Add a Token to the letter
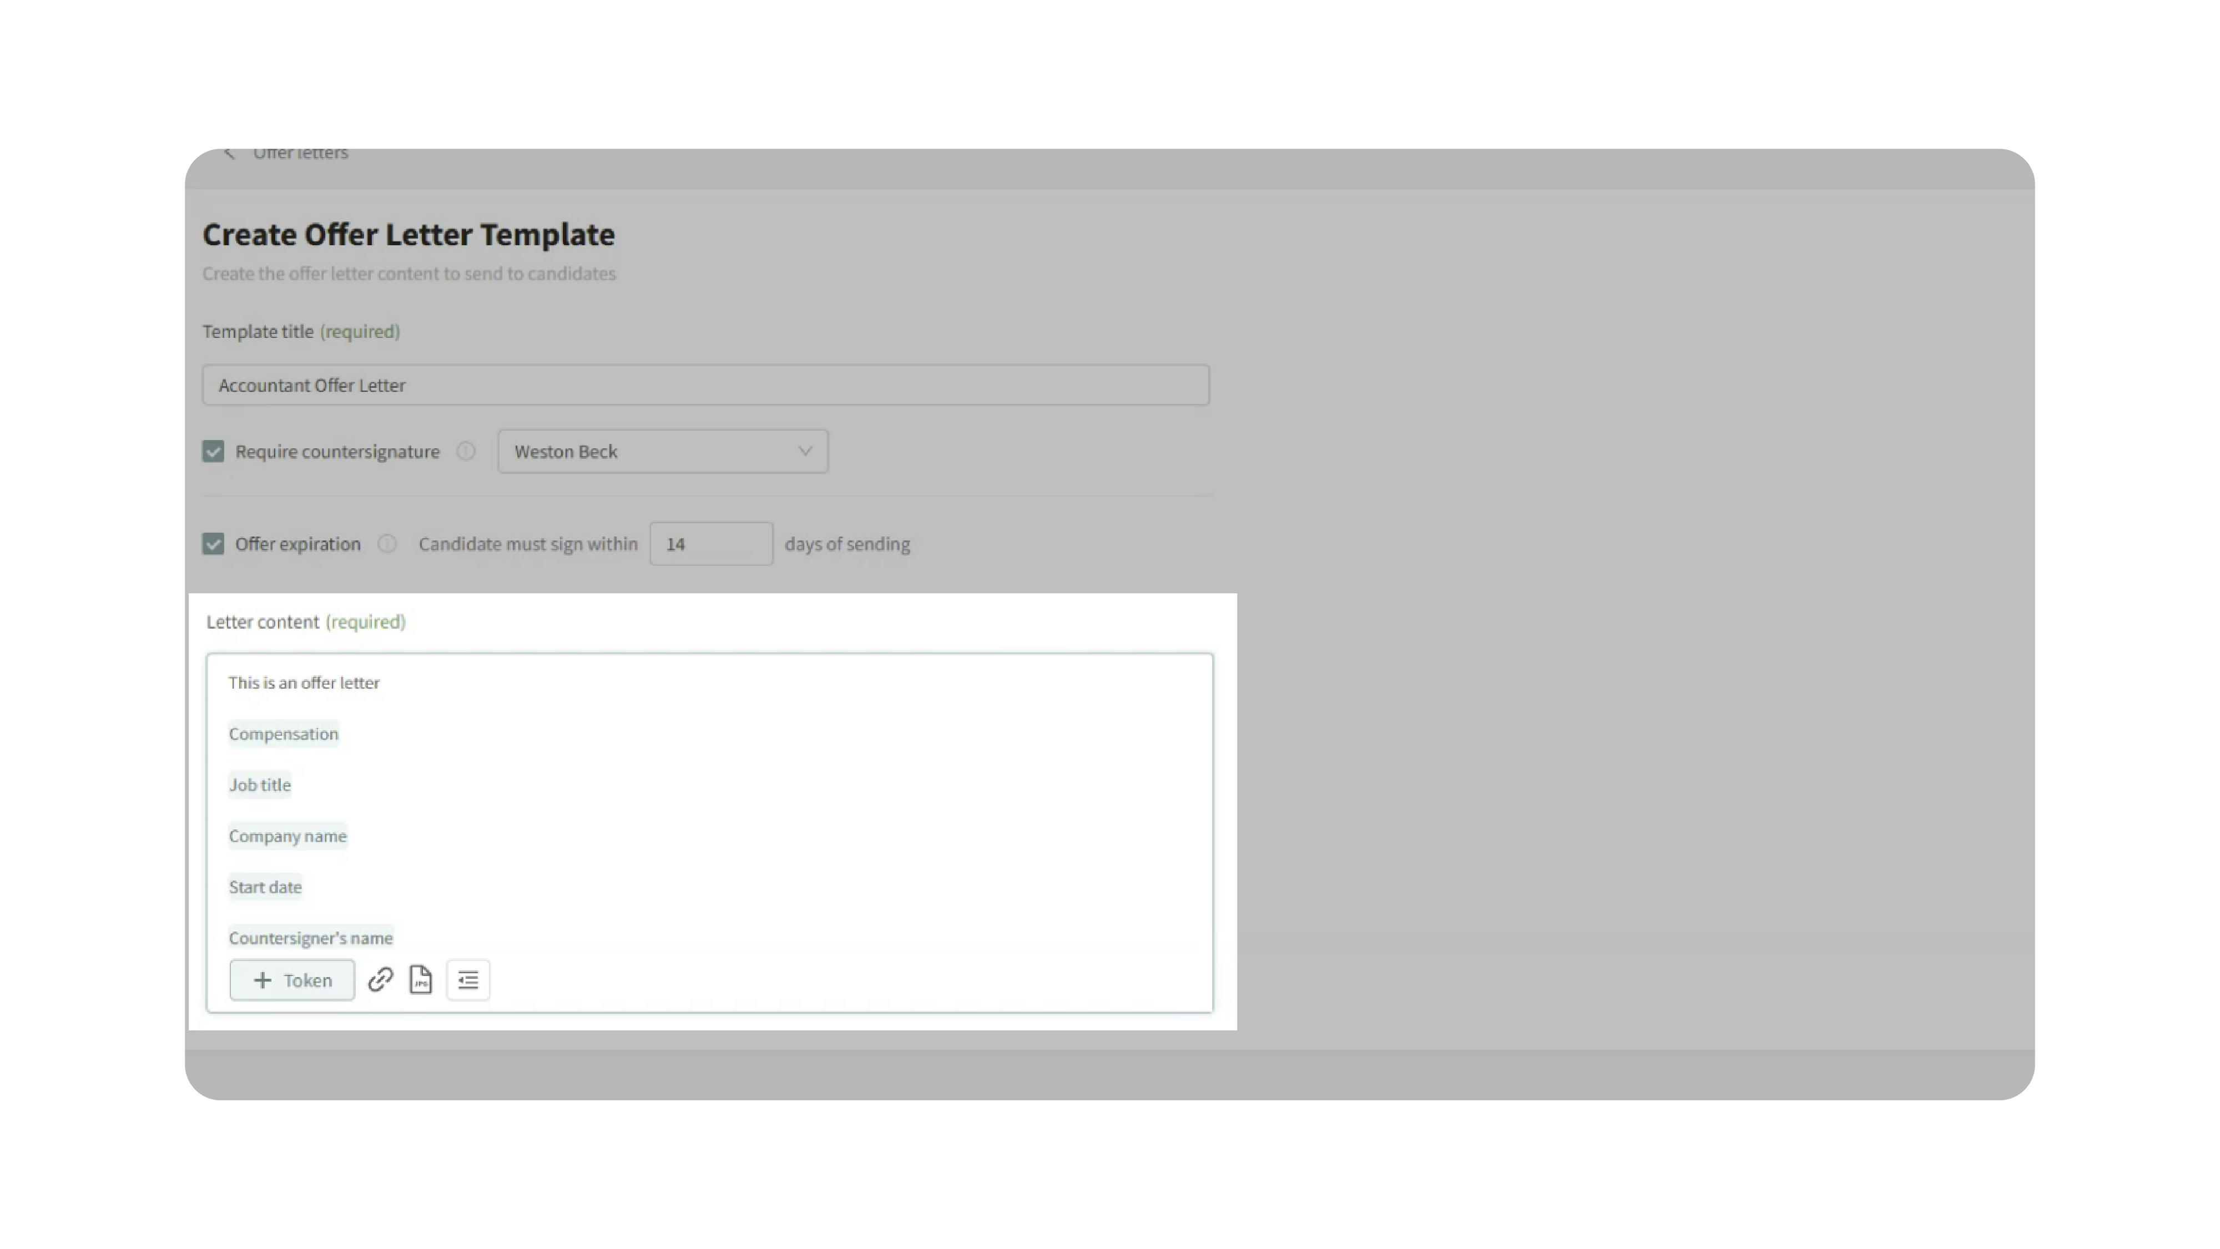The height and width of the screenshot is (1249, 2220). pos(292,980)
